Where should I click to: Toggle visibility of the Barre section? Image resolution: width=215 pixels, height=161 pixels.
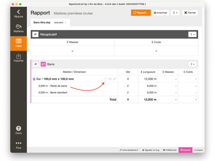(x=35, y=64)
